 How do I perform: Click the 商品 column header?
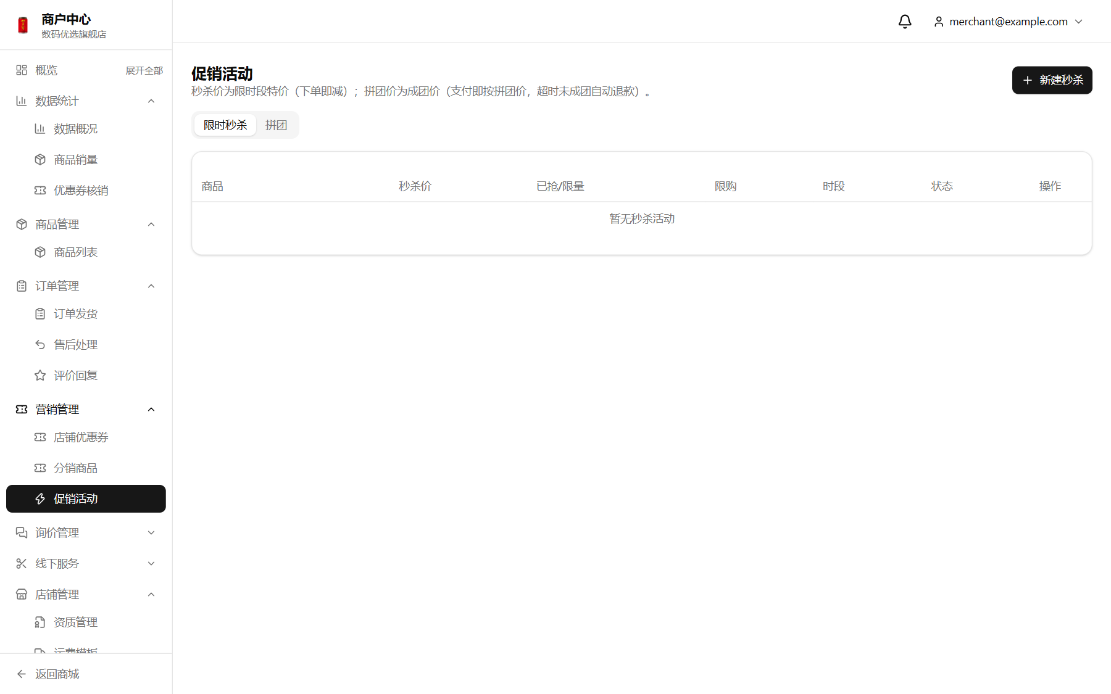click(x=212, y=186)
